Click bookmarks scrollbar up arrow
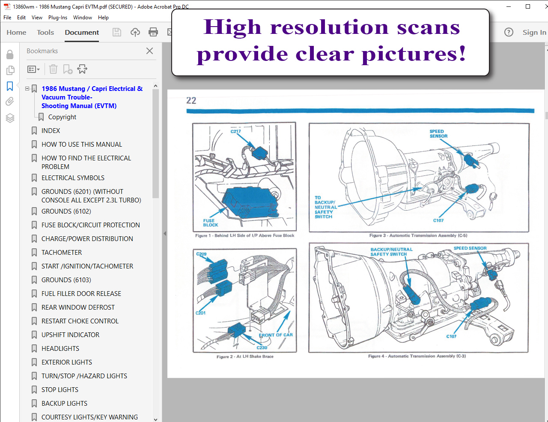This screenshot has height=422, width=548. (155, 86)
